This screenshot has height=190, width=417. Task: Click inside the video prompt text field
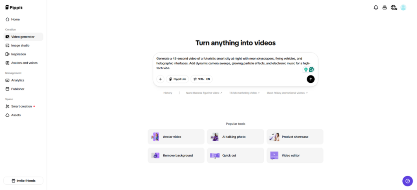point(228,63)
